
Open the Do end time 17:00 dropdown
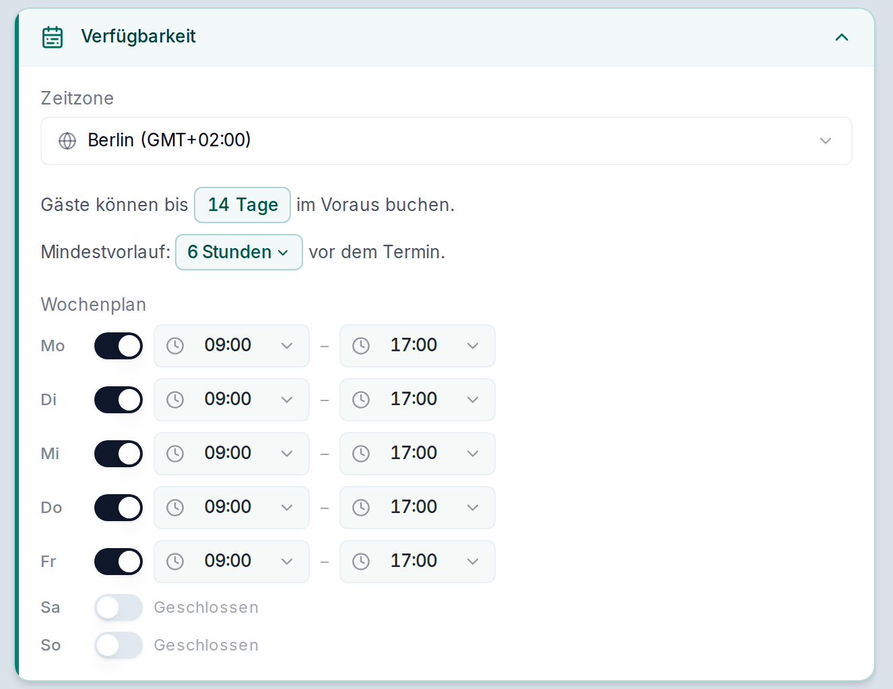tap(418, 508)
